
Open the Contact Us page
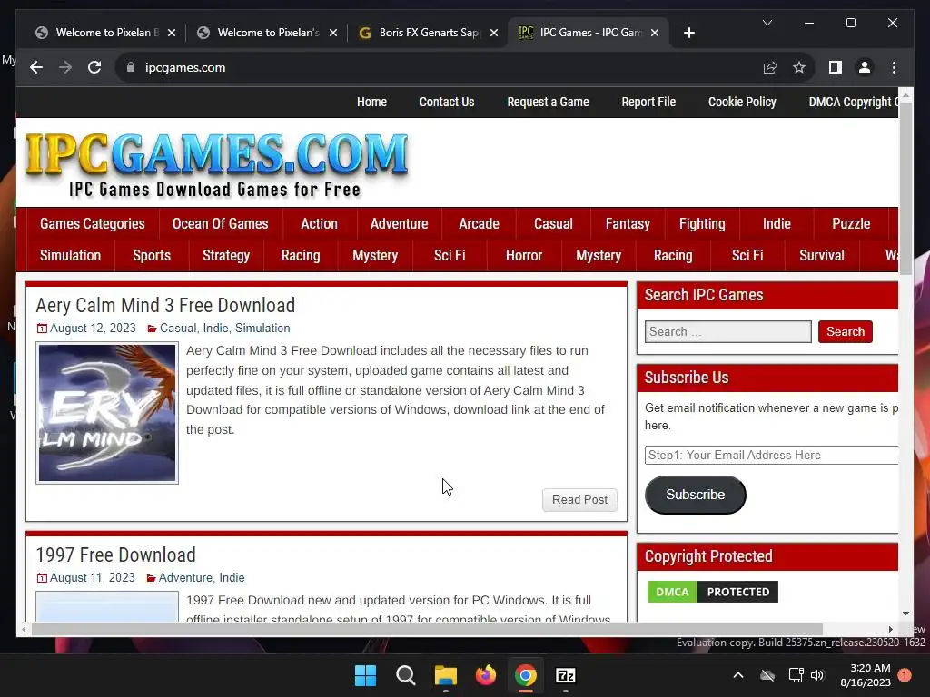(x=447, y=102)
